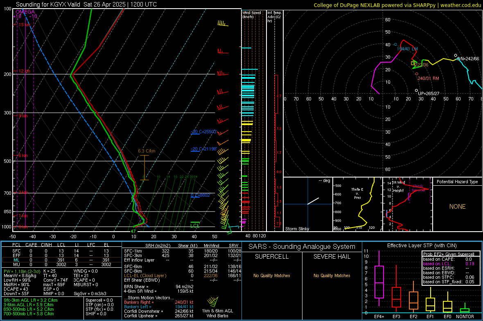Click the Supercell = 0.0 composite value
Screen dimensions: 483x321
(99, 300)
